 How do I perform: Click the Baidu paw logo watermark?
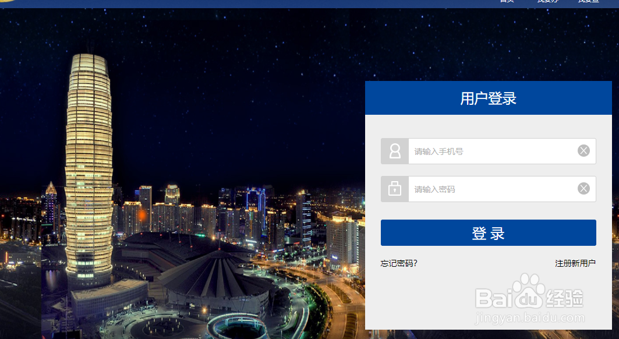coord(529,291)
